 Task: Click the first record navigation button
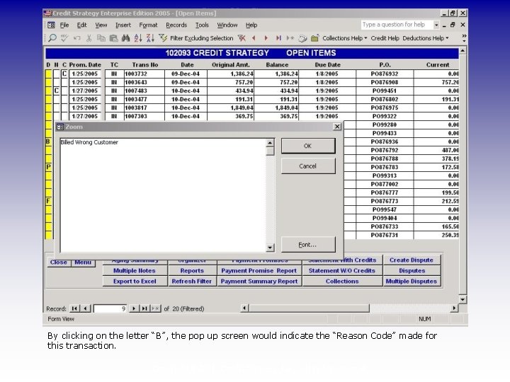click(74, 308)
